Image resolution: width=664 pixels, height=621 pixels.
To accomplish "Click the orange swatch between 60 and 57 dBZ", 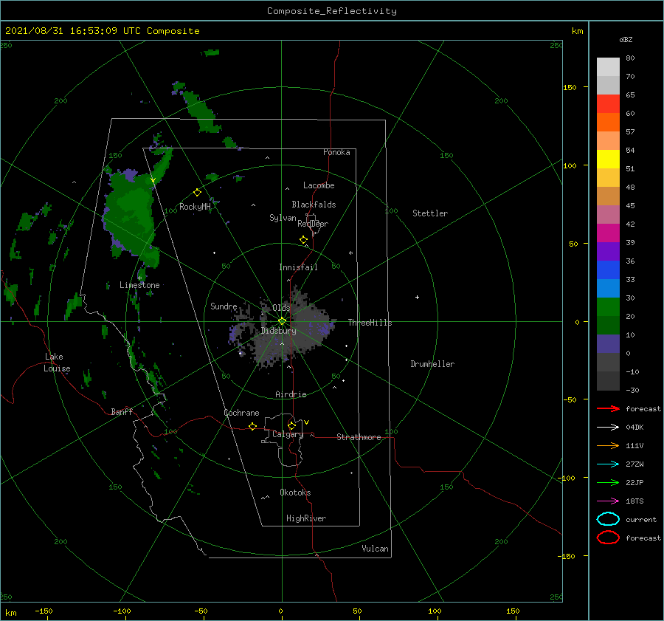I will 608,123.
